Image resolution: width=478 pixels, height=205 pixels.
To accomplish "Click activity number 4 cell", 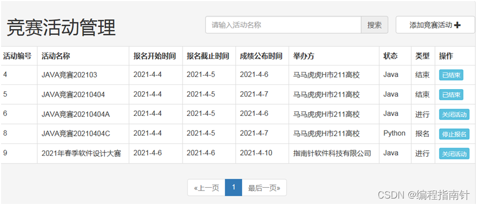I will click(19, 75).
